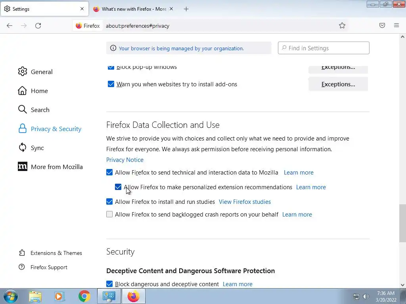Click the scrollbar down arrow

tap(402, 285)
